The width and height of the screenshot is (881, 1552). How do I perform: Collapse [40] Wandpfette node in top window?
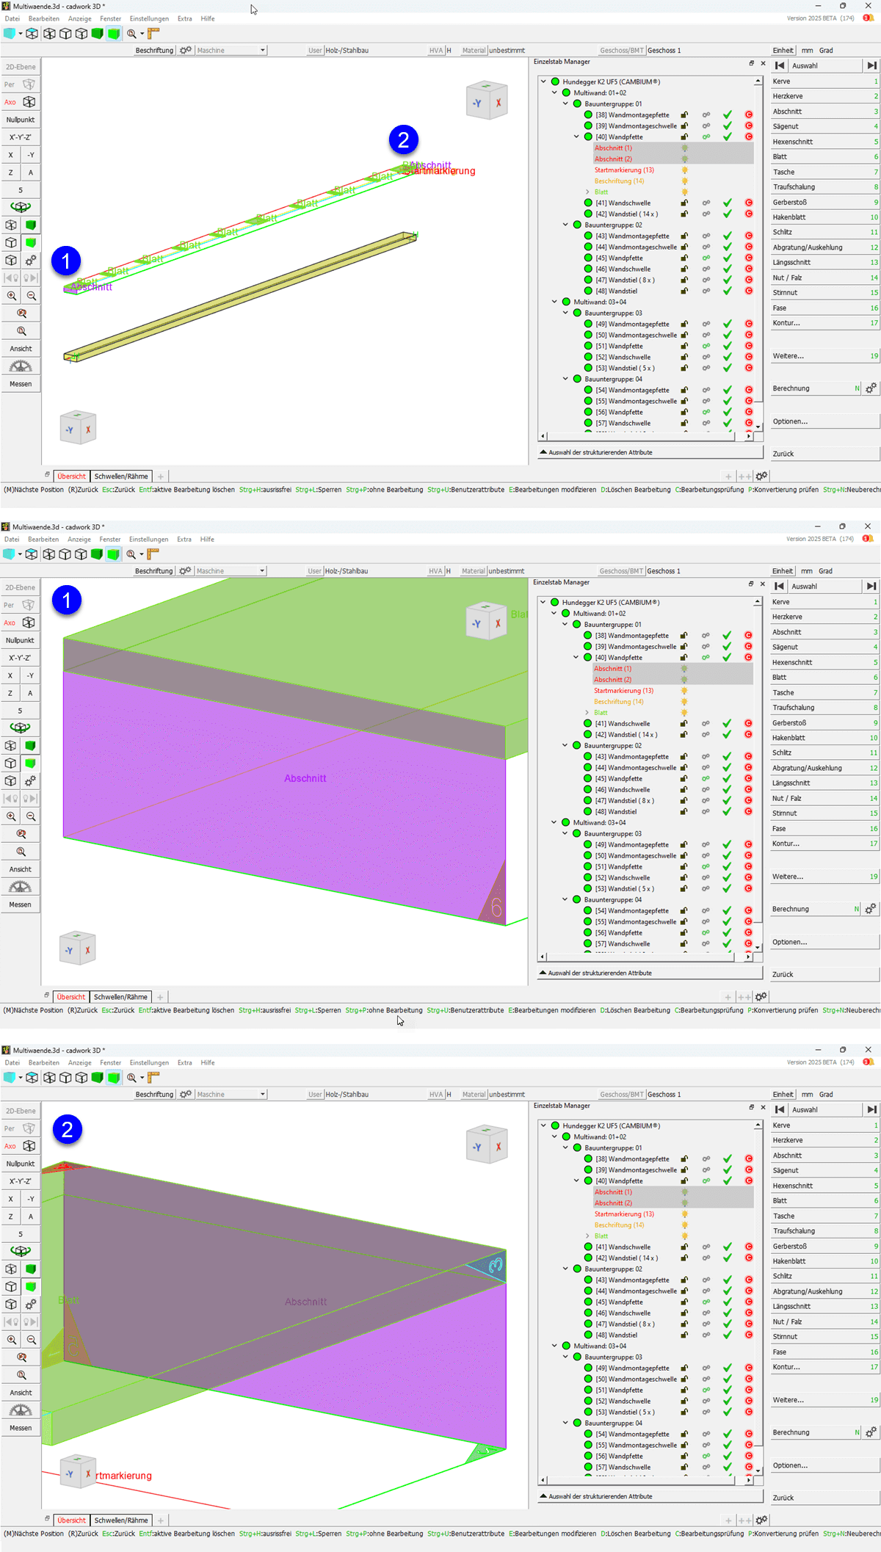576,137
